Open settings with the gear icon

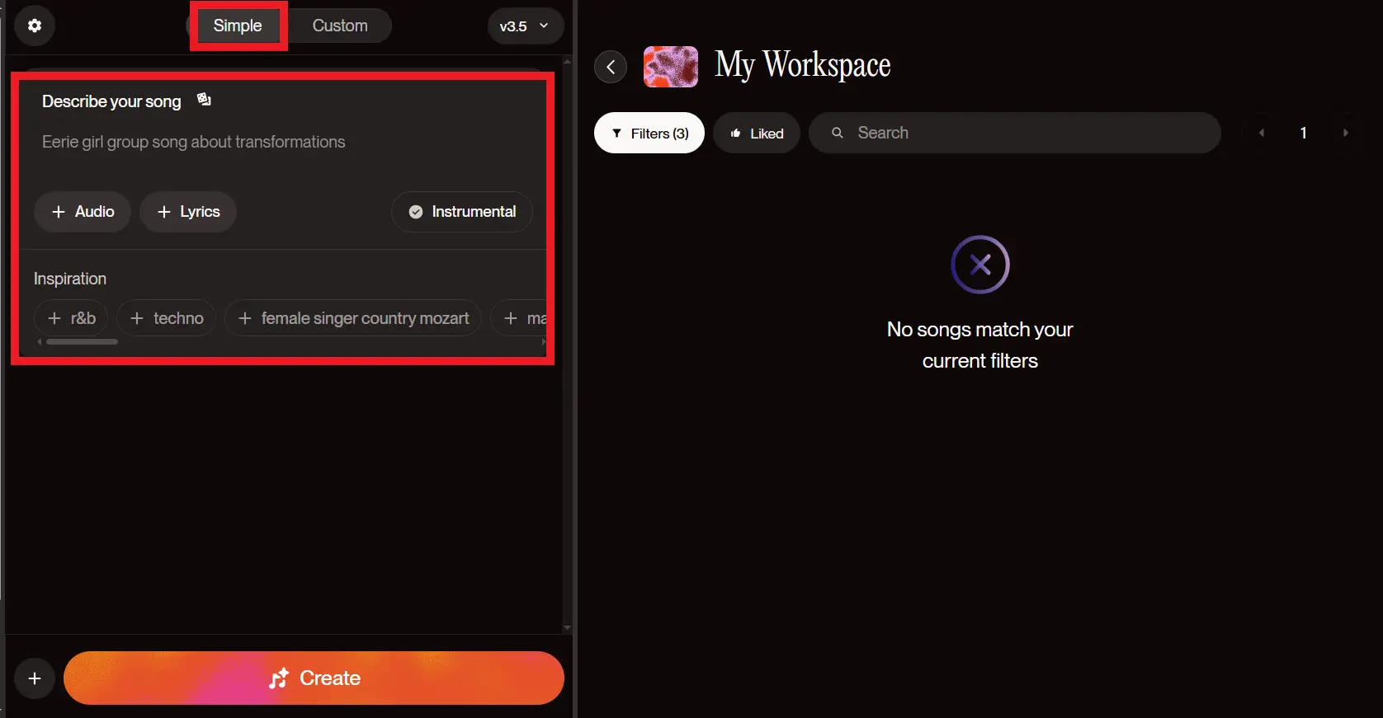(x=35, y=26)
